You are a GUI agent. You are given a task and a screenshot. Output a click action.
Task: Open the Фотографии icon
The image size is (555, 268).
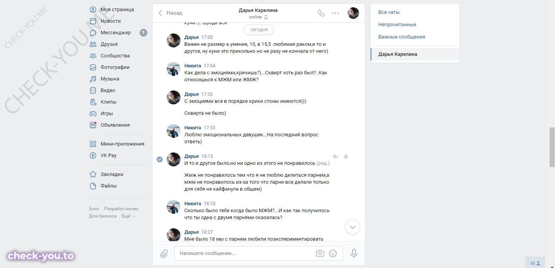click(x=93, y=67)
